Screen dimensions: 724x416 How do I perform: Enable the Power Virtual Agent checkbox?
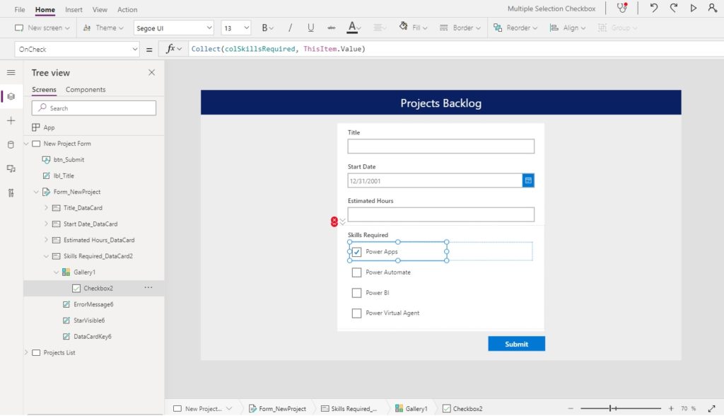357,313
